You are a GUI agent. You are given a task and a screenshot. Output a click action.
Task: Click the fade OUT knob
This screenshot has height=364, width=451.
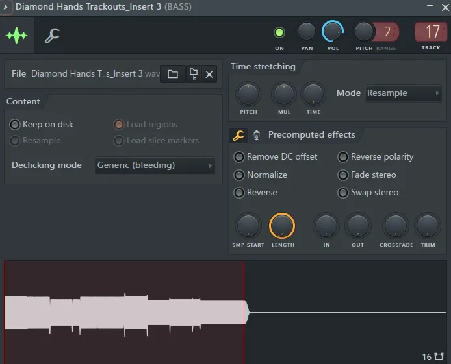click(x=358, y=226)
